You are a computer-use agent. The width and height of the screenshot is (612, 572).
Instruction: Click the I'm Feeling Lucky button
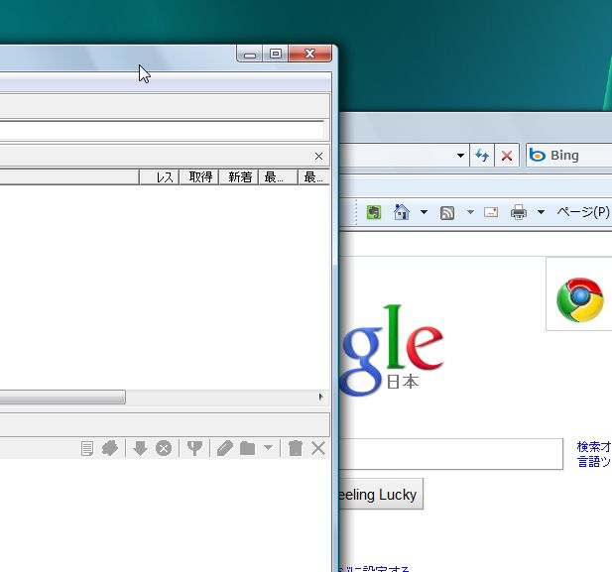coord(381,494)
